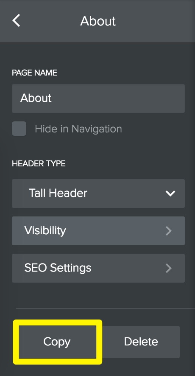Expand the SEO Settings row
The image size is (195, 376).
(98, 268)
